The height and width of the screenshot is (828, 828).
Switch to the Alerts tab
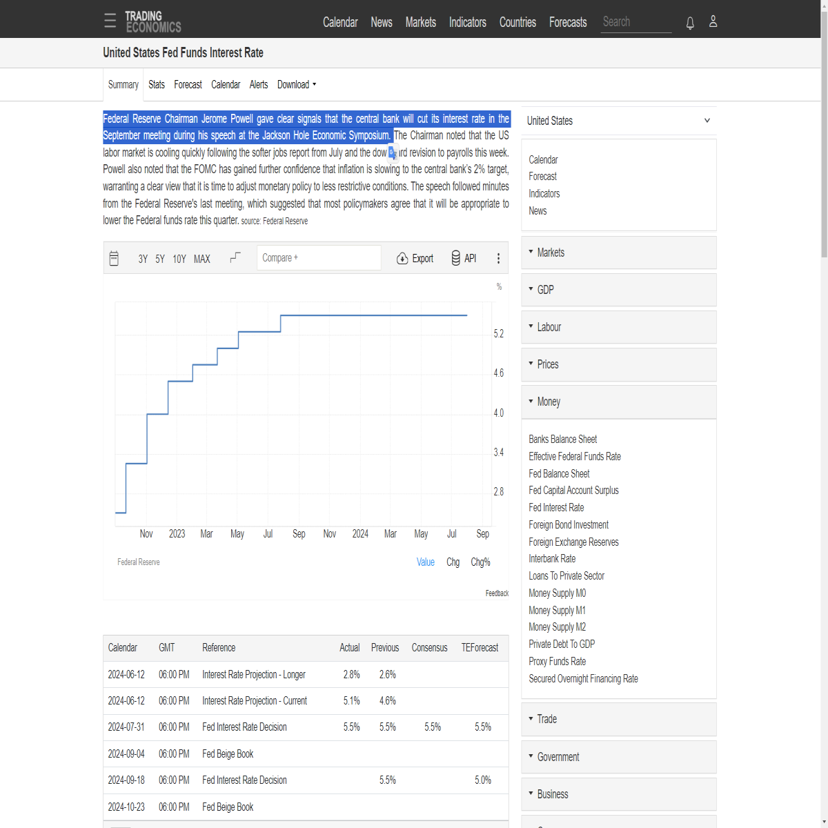point(259,84)
